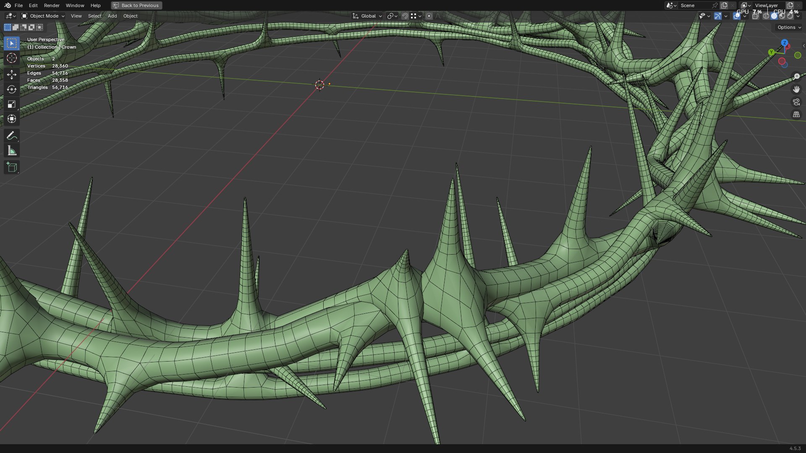Screen dimensions: 806x453
Task: Set selection mode to Extend
Action: pyautogui.click(x=16, y=27)
